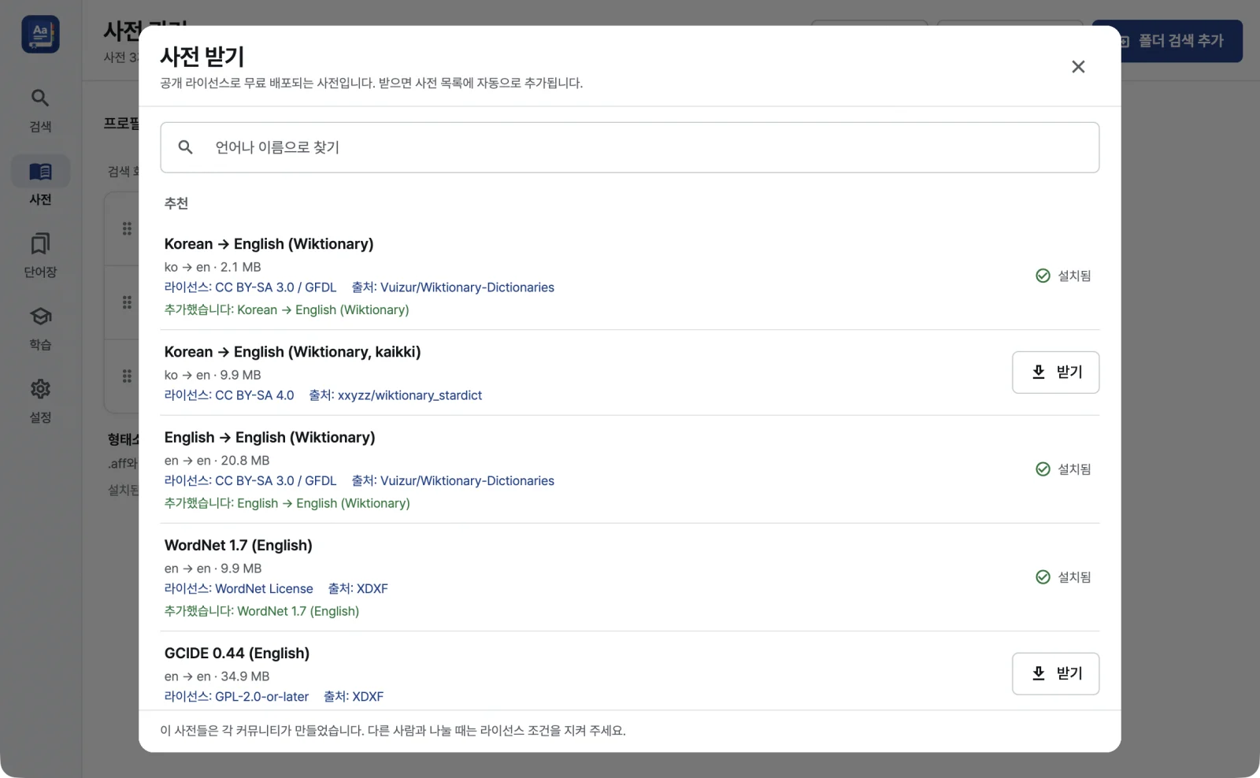Open the GPL-2.0-or-later license link
This screenshot has height=778, width=1260.
pos(236,697)
